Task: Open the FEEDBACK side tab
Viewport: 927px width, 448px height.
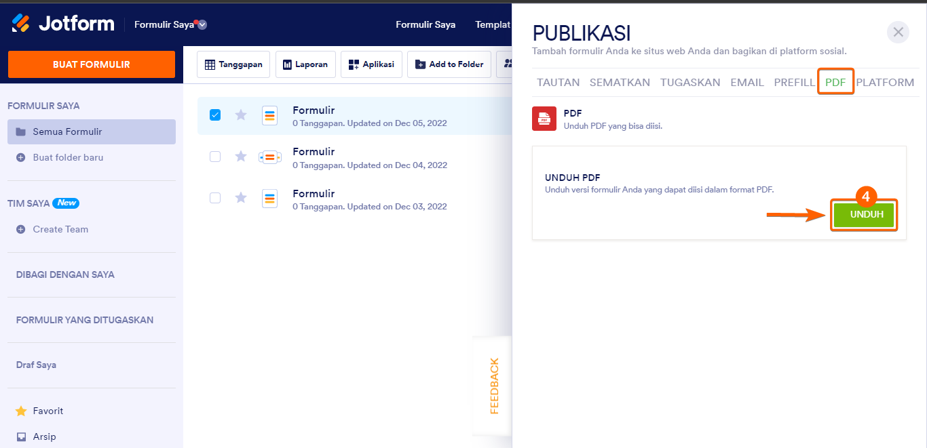Action: pos(493,386)
